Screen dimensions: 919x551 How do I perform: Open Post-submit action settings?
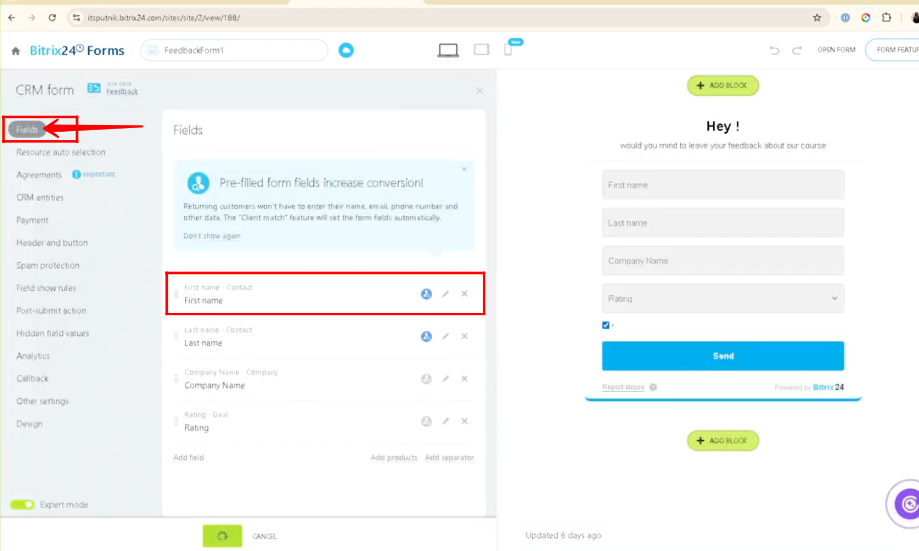[51, 310]
